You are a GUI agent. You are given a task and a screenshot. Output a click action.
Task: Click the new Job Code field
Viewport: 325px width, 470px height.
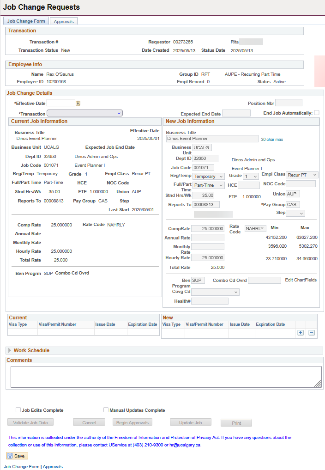(x=204, y=168)
